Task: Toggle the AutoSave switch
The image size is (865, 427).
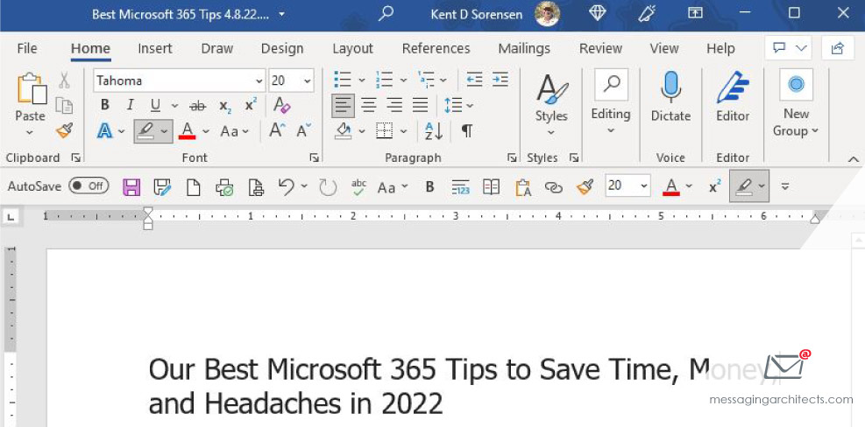Action: pos(88,186)
